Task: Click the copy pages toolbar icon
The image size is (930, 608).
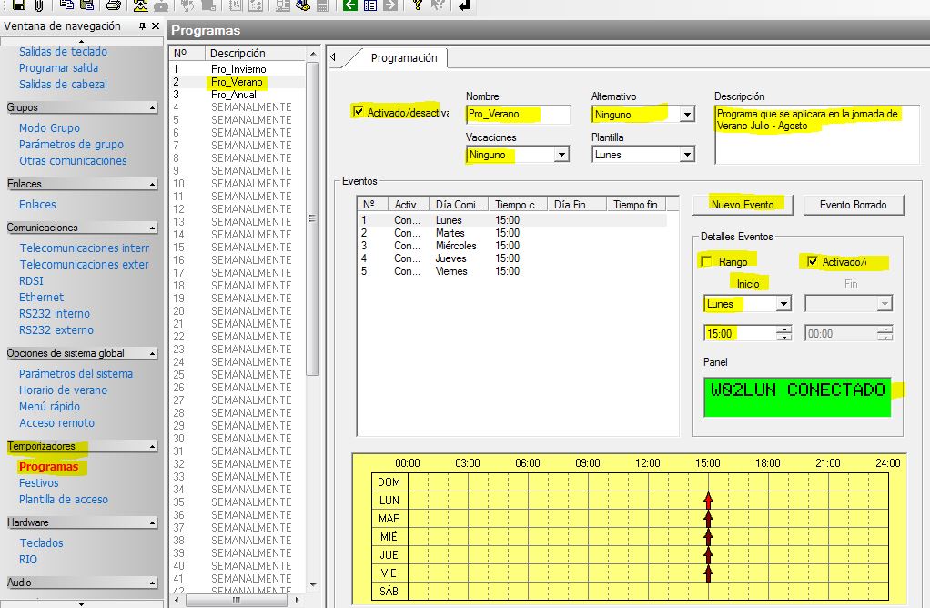Action: pos(66,5)
